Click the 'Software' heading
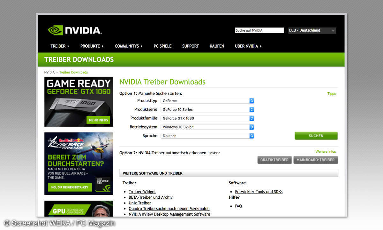 click(237, 183)
